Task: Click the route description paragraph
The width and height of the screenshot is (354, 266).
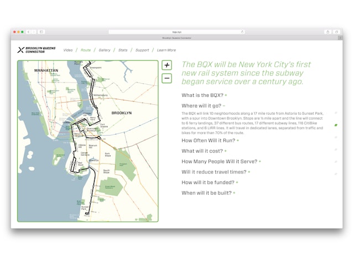Action: (x=252, y=123)
